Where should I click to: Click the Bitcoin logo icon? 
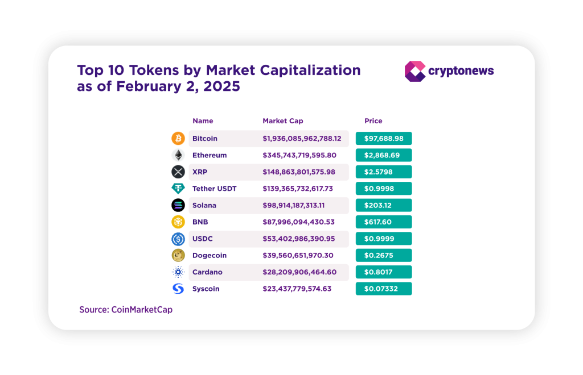point(178,139)
